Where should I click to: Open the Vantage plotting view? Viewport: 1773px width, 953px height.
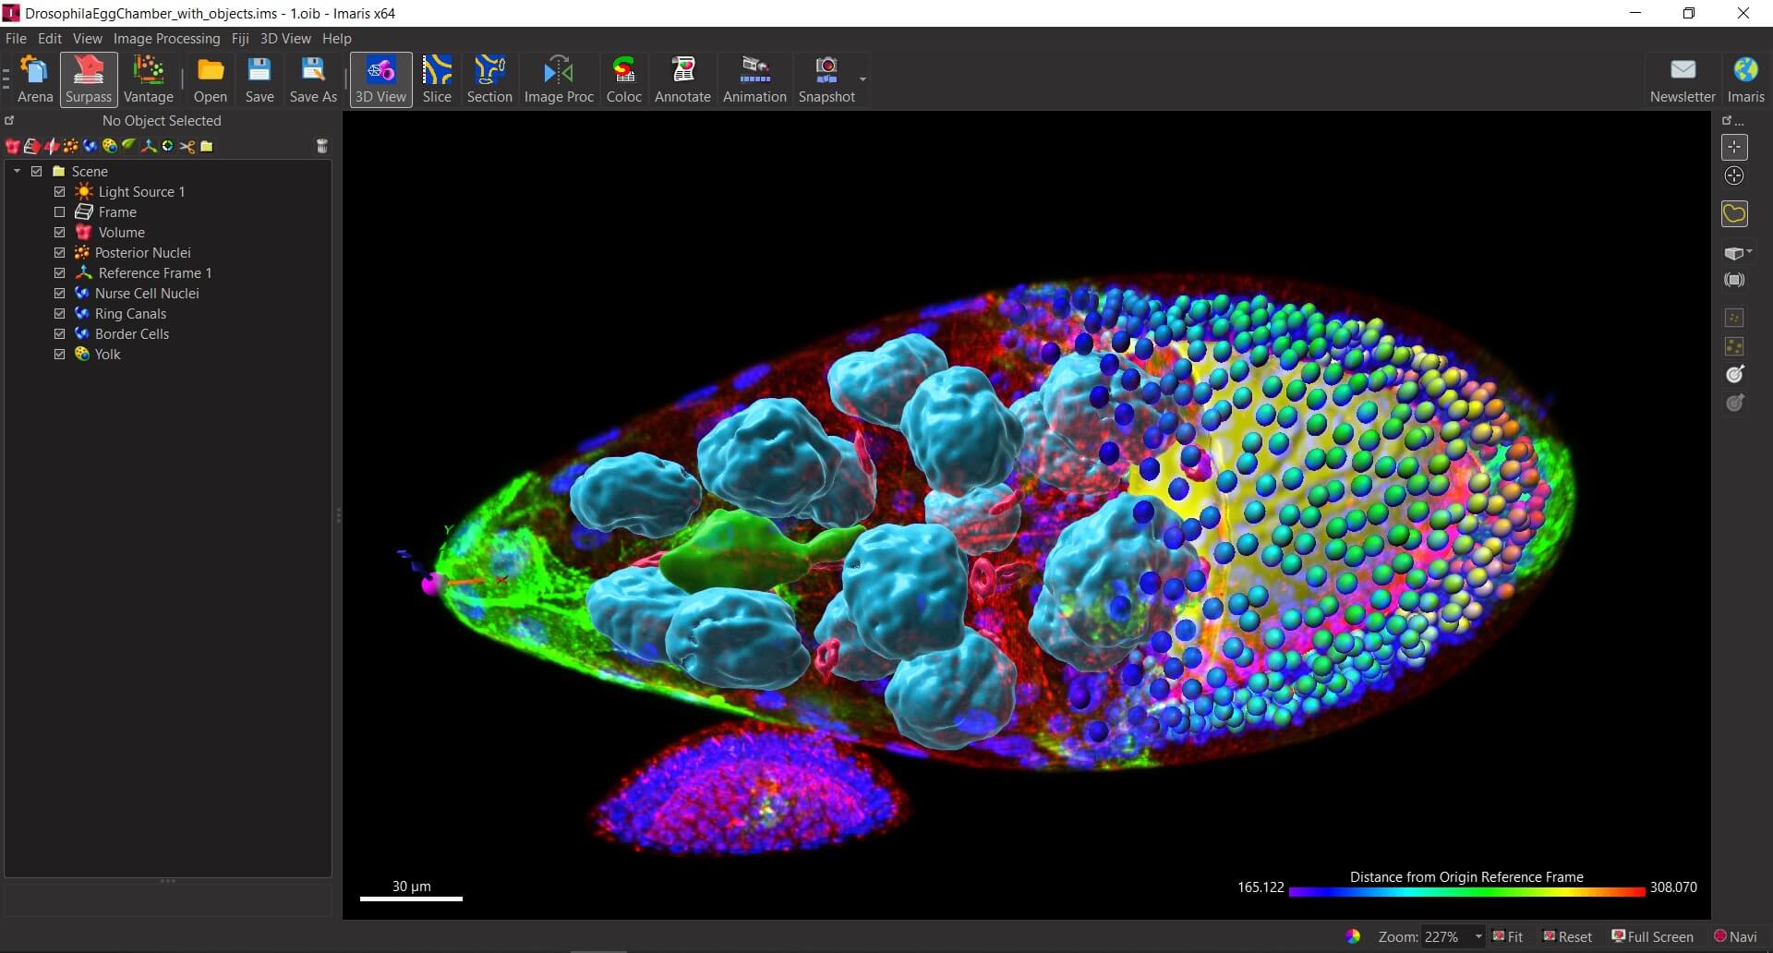[148, 79]
